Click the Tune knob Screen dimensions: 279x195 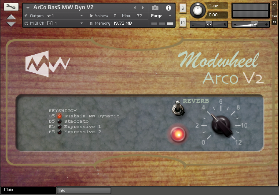[198, 10]
